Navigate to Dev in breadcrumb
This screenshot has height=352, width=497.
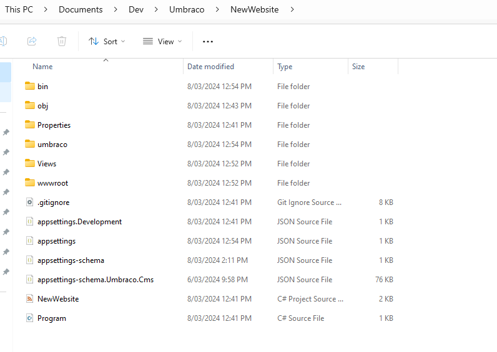pyautogui.click(x=136, y=9)
